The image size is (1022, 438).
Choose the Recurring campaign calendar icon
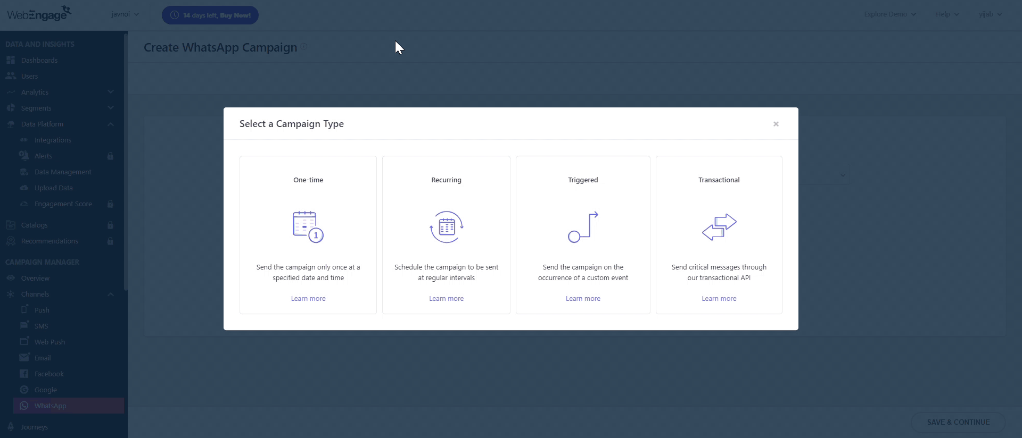coord(446,227)
